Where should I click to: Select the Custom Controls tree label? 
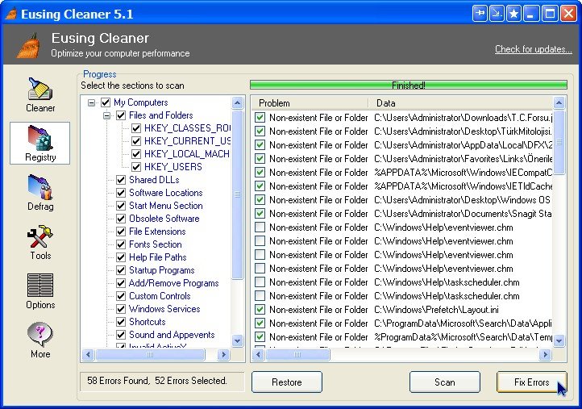point(160,296)
